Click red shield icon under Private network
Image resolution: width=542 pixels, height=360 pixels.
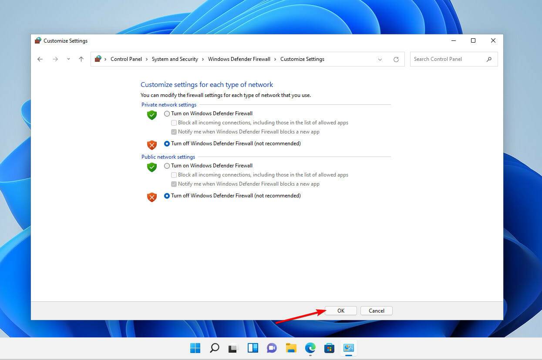click(x=151, y=145)
